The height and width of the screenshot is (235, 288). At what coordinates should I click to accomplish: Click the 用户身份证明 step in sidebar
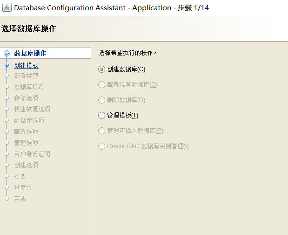point(32,154)
